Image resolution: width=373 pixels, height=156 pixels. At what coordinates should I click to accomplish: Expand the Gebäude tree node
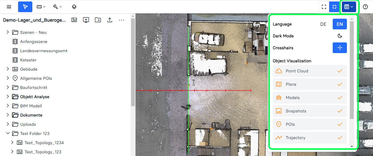[8, 69]
